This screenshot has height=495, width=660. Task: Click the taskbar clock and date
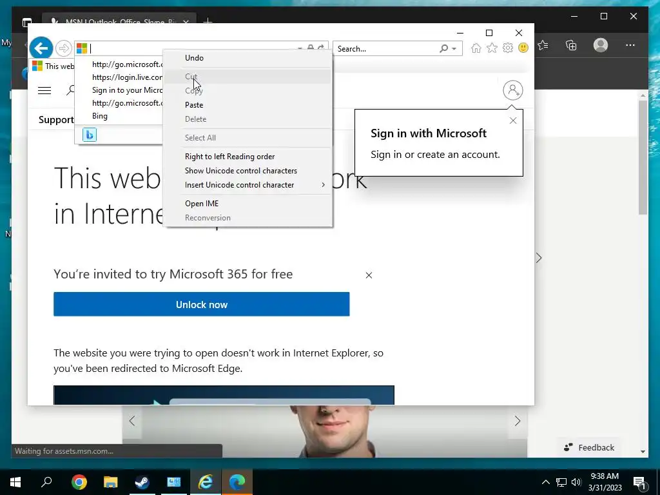click(x=605, y=482)
